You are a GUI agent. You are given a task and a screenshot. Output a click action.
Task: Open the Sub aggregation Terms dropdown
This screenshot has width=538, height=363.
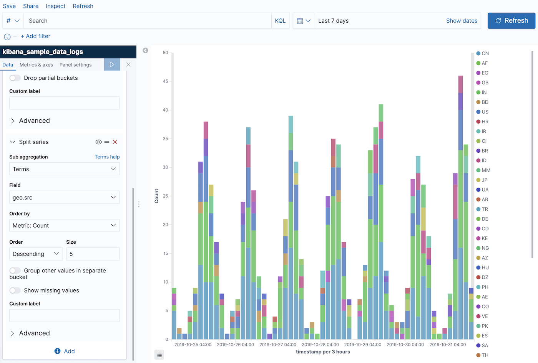pos(64,169)
